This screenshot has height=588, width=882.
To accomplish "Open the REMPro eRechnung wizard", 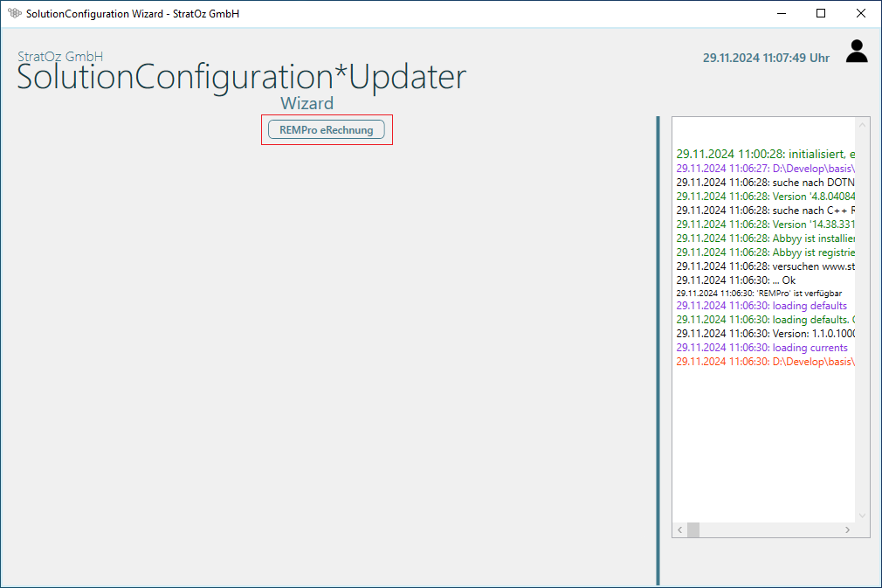I will pyautogui.click(x=326, y=130).
